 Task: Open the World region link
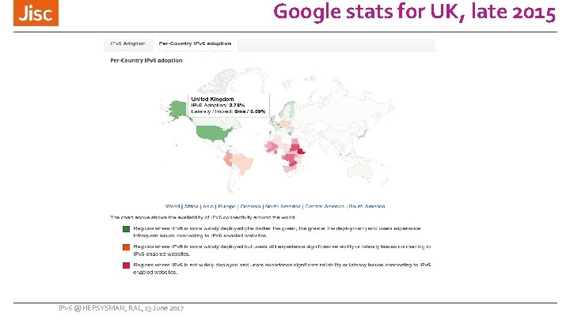pyautogui.click(x=171, y=206)
